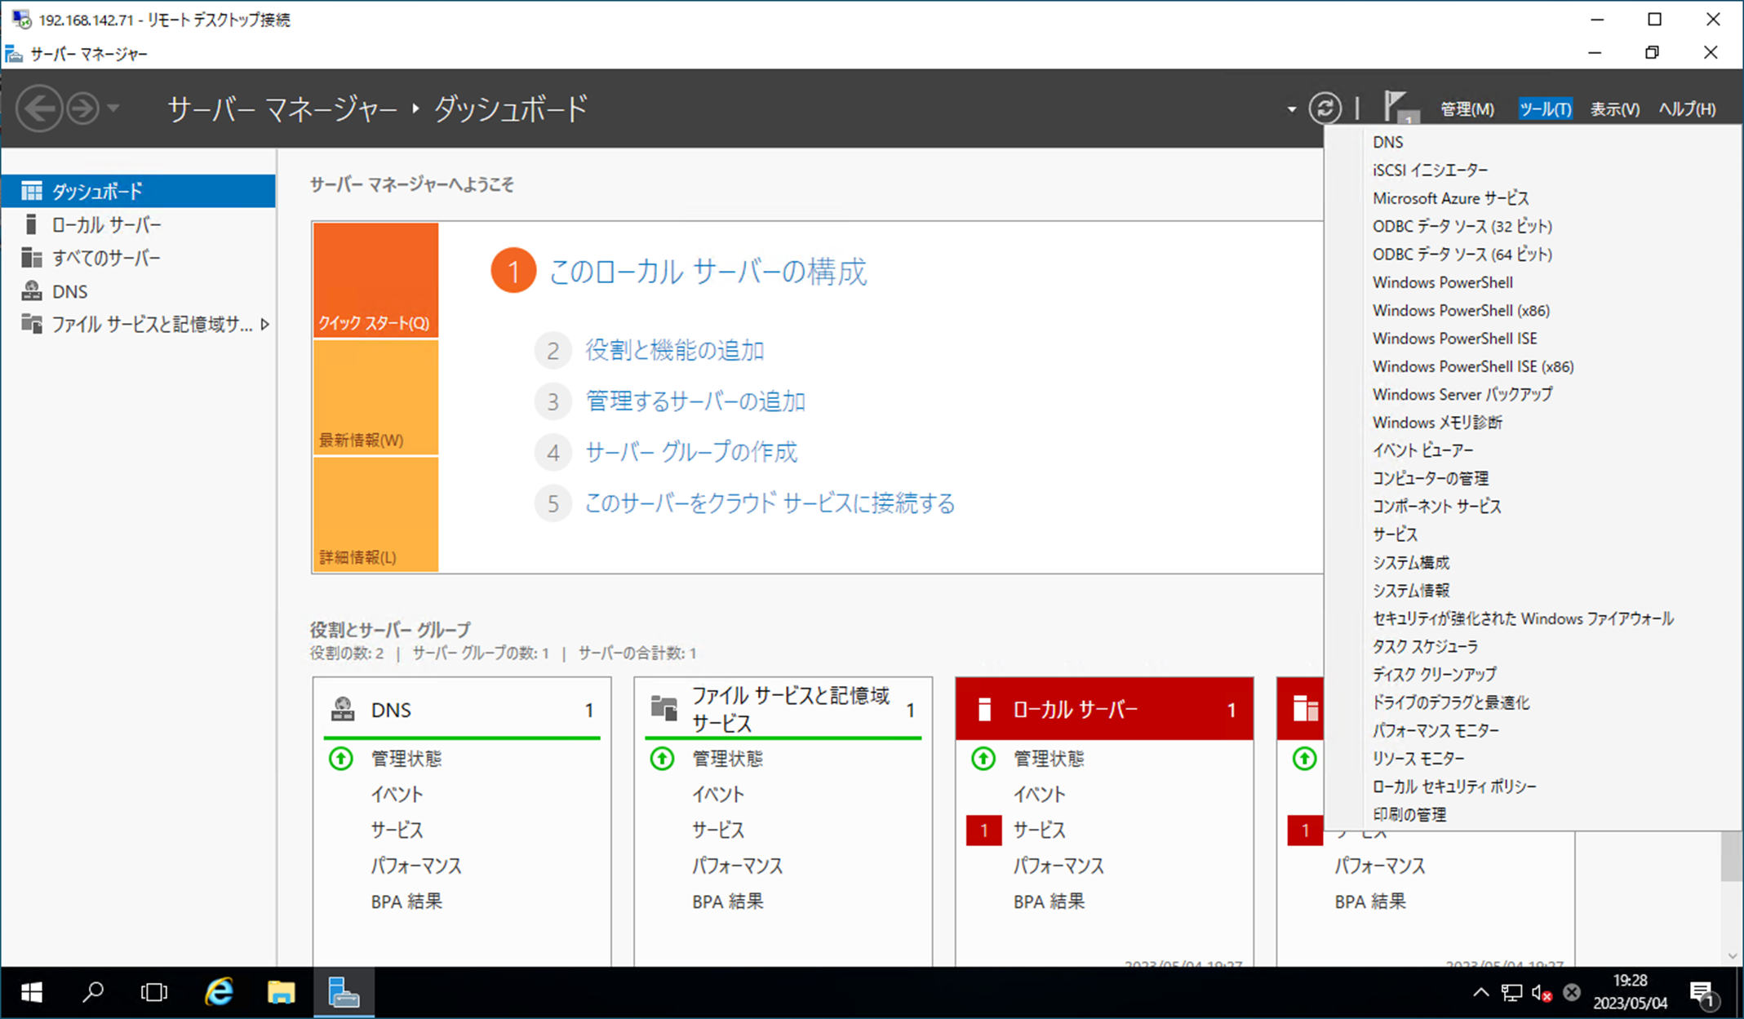Viewport: 1744px width, 1019px height.
Task: Click the back navigation arrow
Action: [39, 109]
